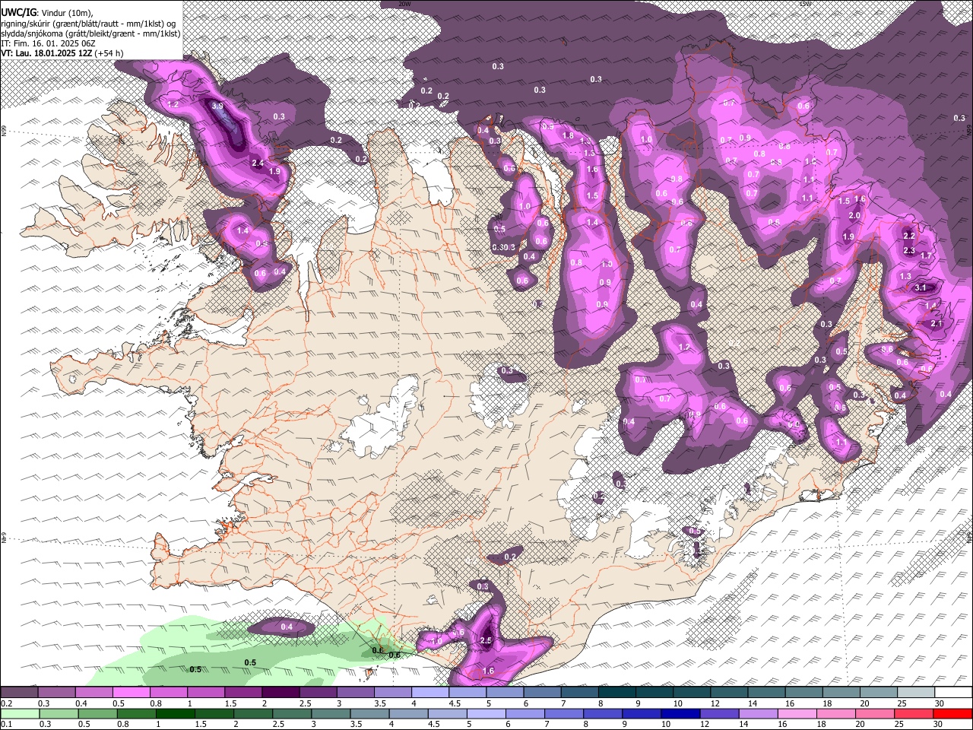Select the bright pink snow swatch between 0.5 and 0.8

131,692
